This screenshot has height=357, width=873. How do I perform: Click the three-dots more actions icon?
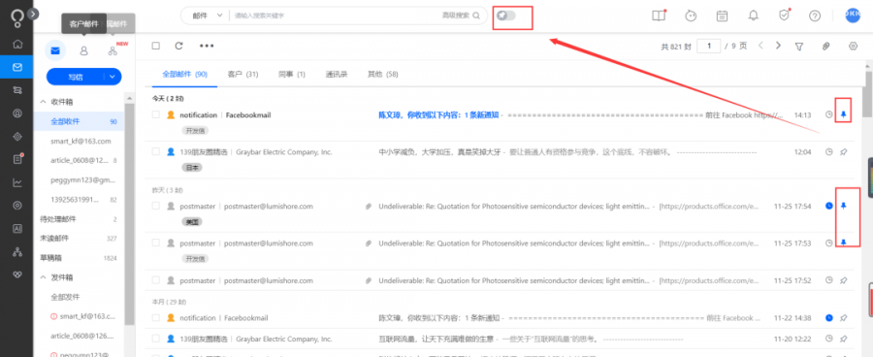point(207,47)
